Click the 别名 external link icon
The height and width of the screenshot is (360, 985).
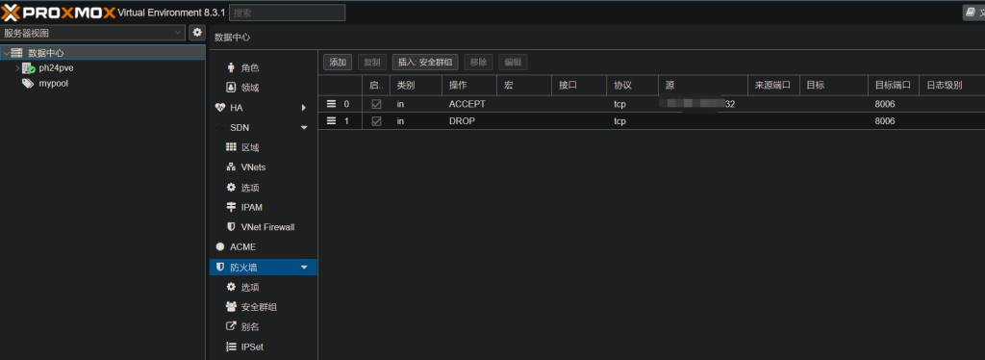click(x=231, y=326)
